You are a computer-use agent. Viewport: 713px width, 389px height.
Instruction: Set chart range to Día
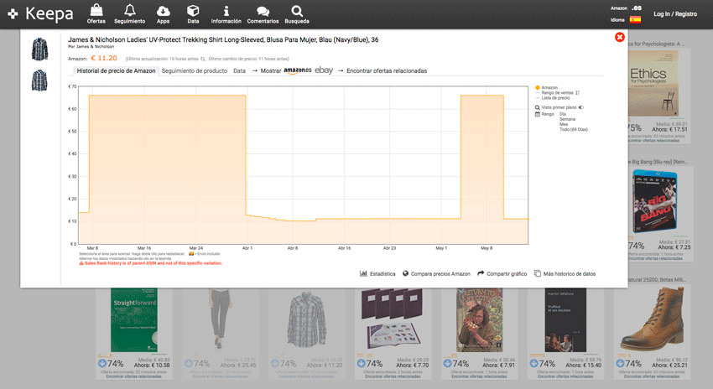pyautogui.click(x=563, y=114)
